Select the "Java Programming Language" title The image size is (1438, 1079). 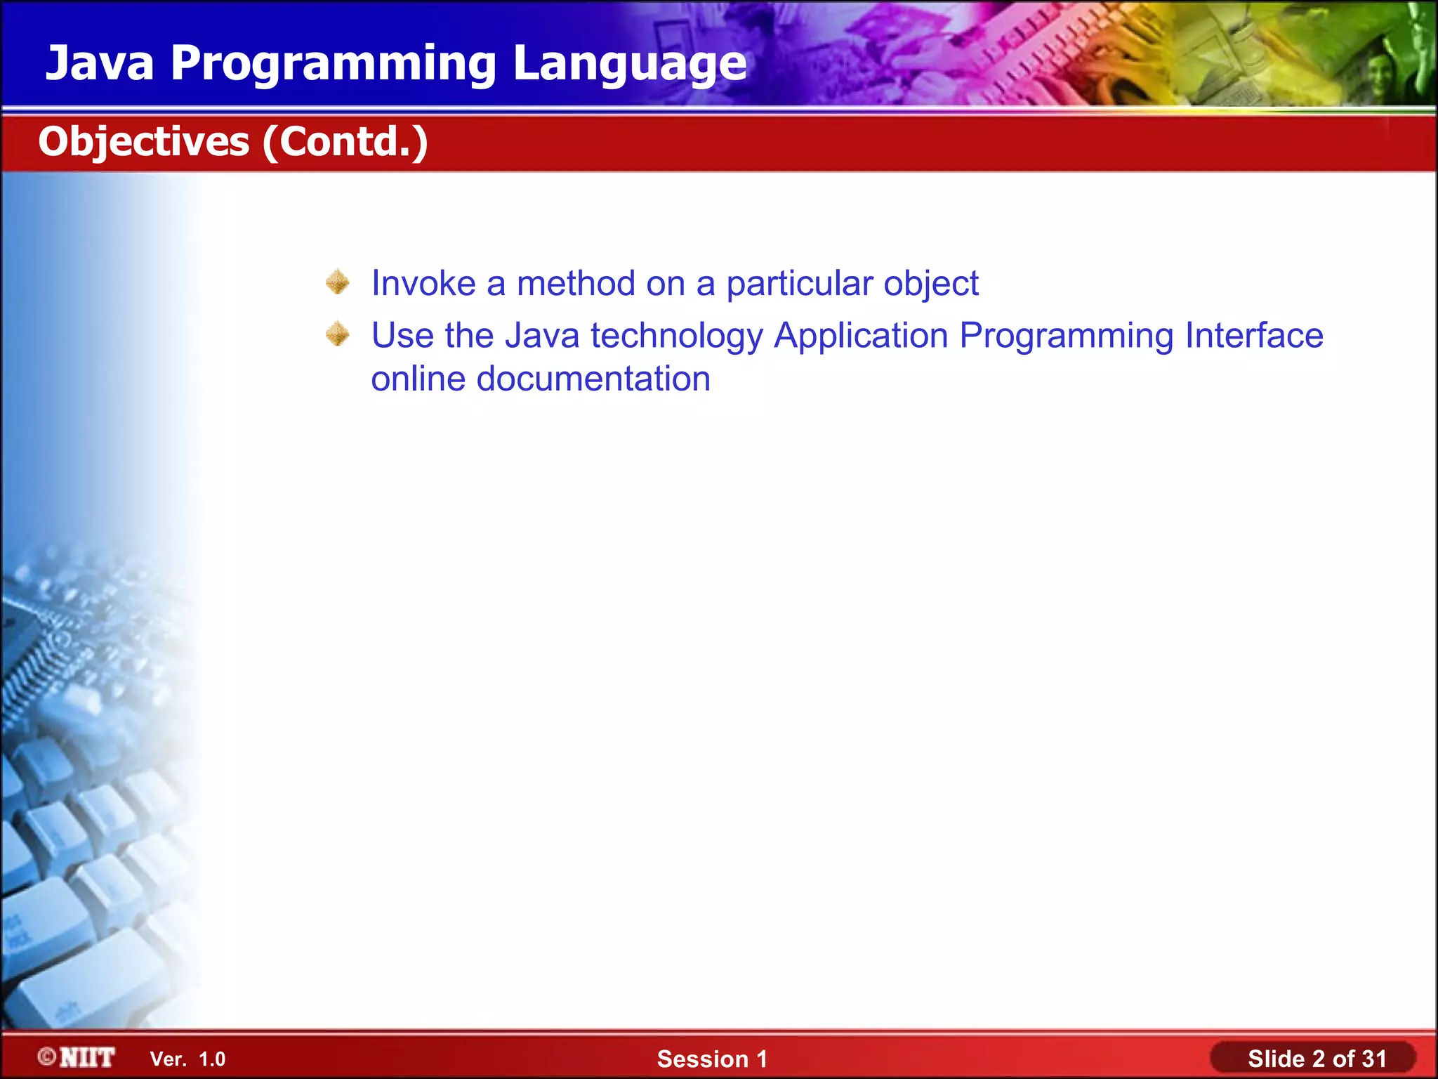[396, 63]
